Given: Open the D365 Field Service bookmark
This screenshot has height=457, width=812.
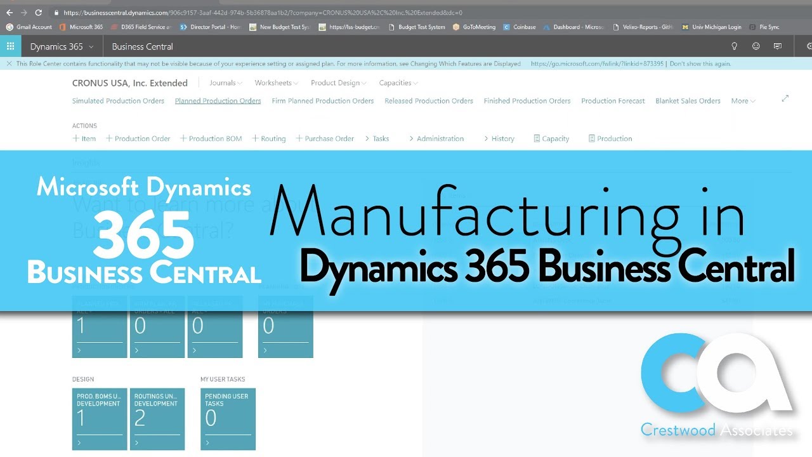Looking at the screenshot, I should click(141, 27).
